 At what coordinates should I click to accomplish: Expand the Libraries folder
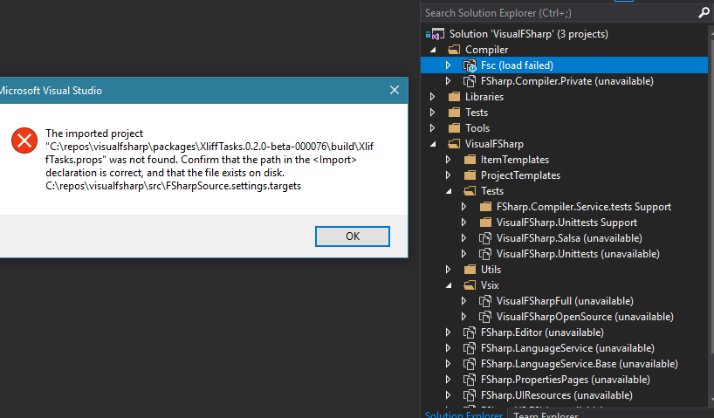(433, 97)
